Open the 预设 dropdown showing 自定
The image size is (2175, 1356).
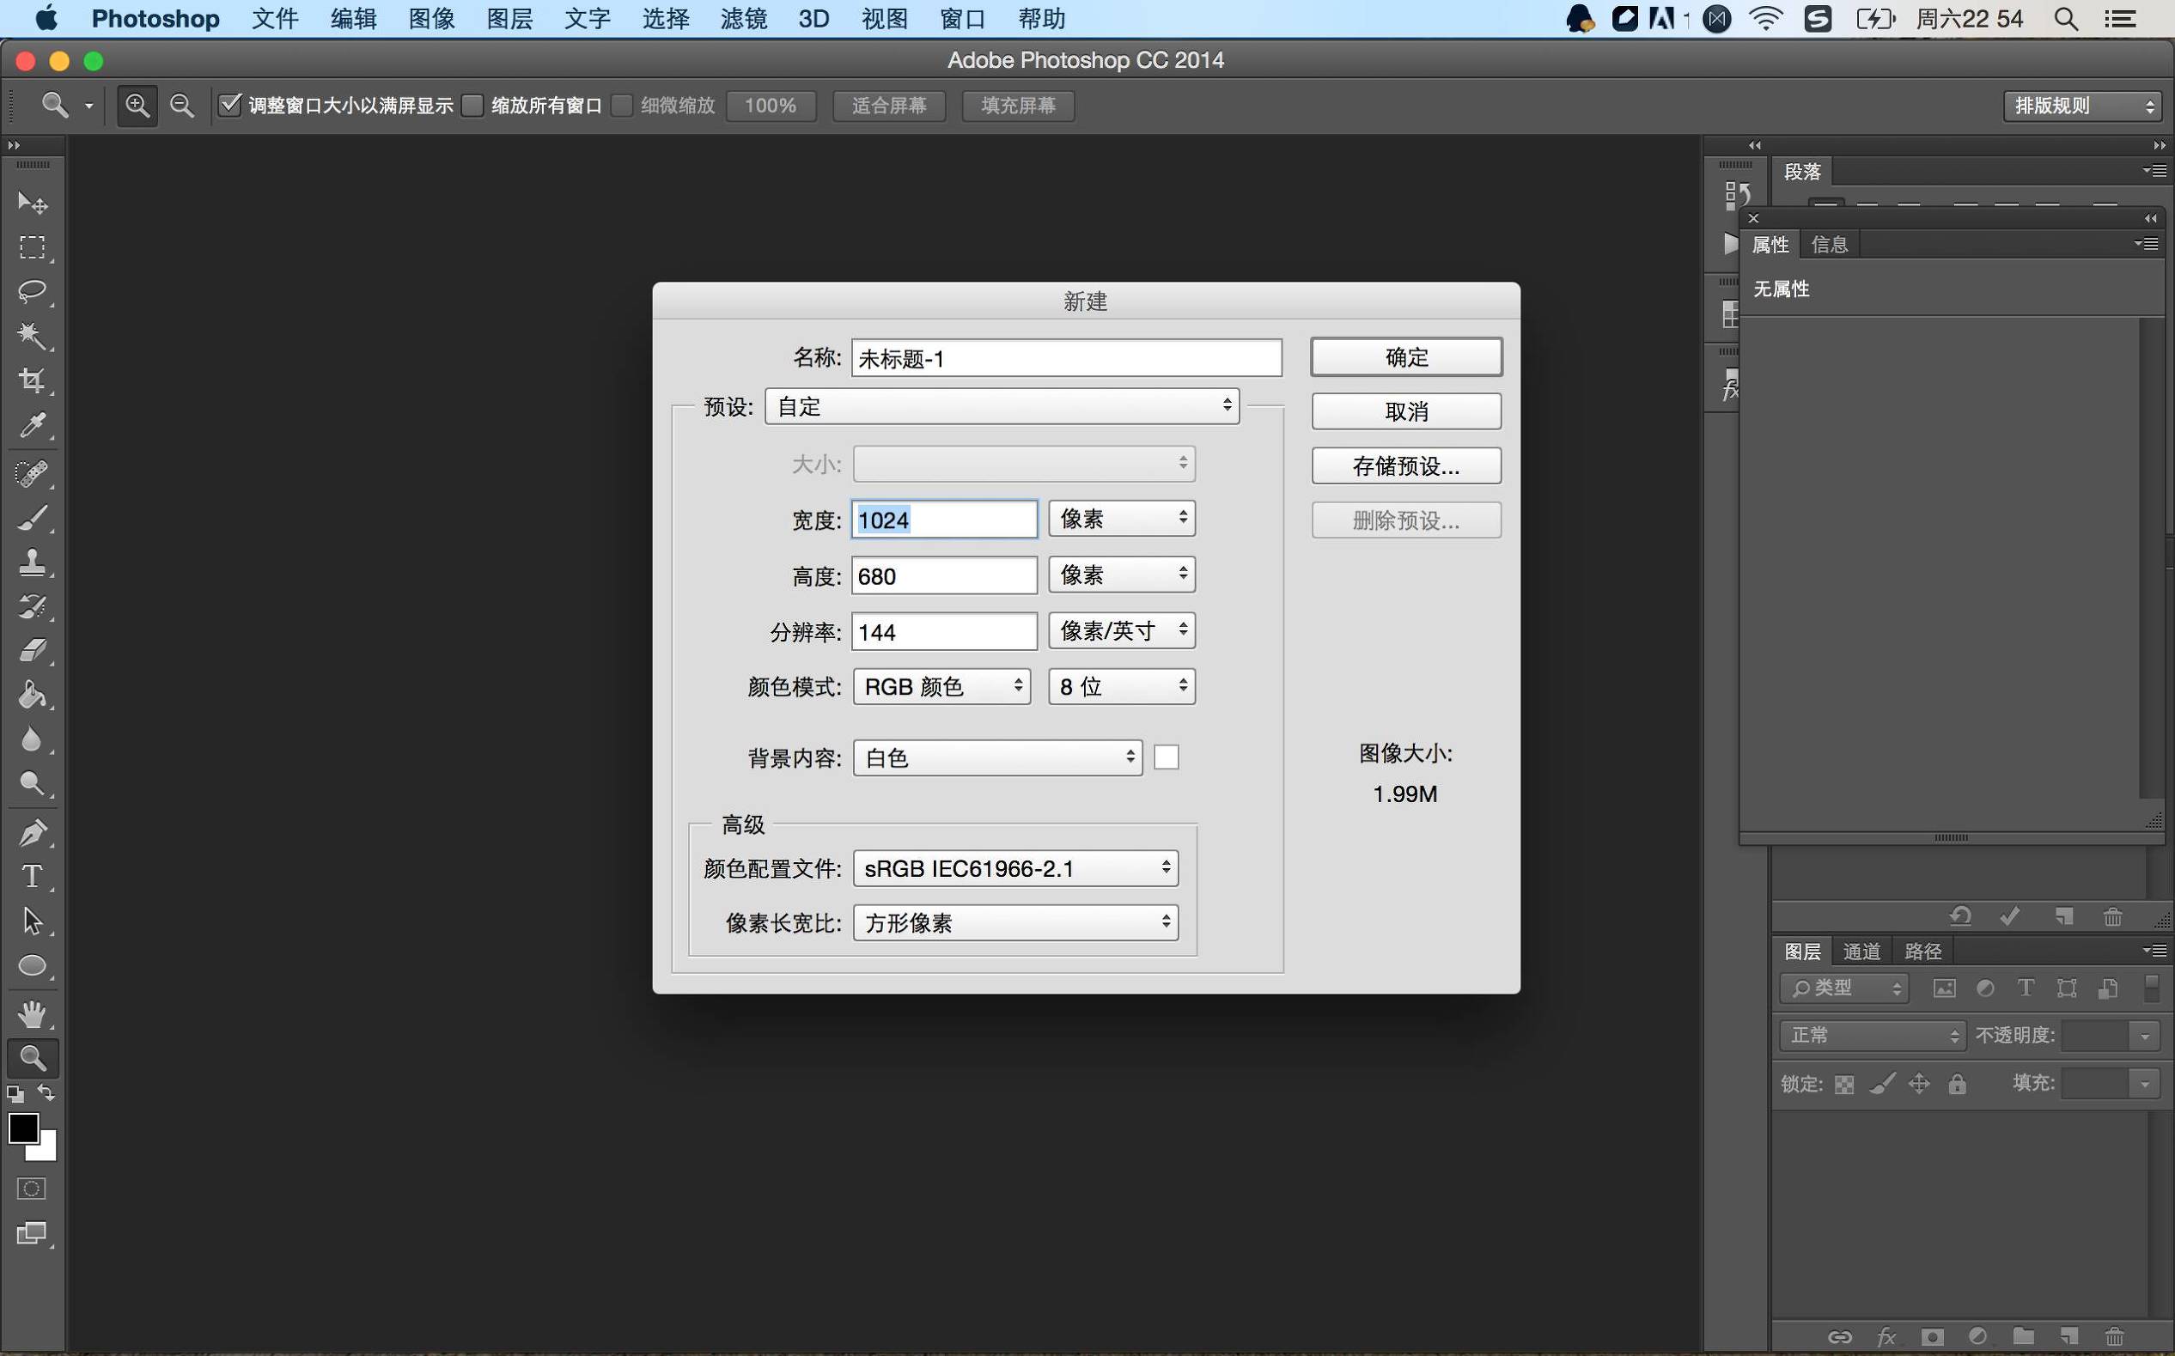(x=1002, y=405)
